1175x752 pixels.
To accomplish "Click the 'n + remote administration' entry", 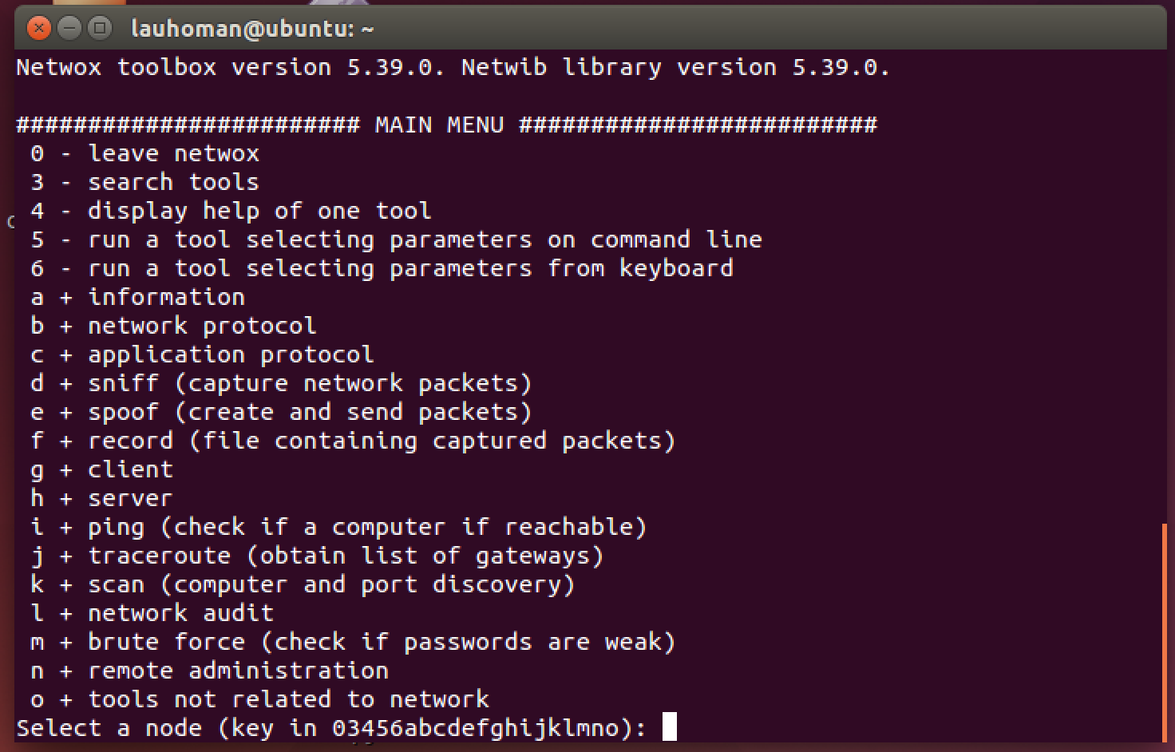I will pyautogui.click(x=209, y=671).
